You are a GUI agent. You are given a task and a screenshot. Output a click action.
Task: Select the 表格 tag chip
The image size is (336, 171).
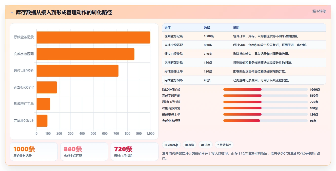coord(190,145)
